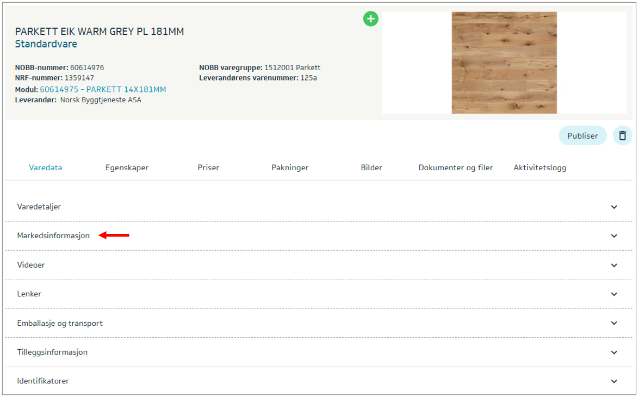639x396 pixels.
Task: Expand the Lenker section chevron
Action: (x=614, y=294)
